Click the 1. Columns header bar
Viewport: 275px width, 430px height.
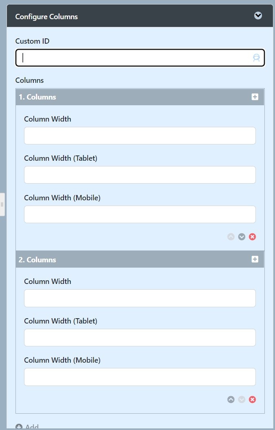point(140,97)
